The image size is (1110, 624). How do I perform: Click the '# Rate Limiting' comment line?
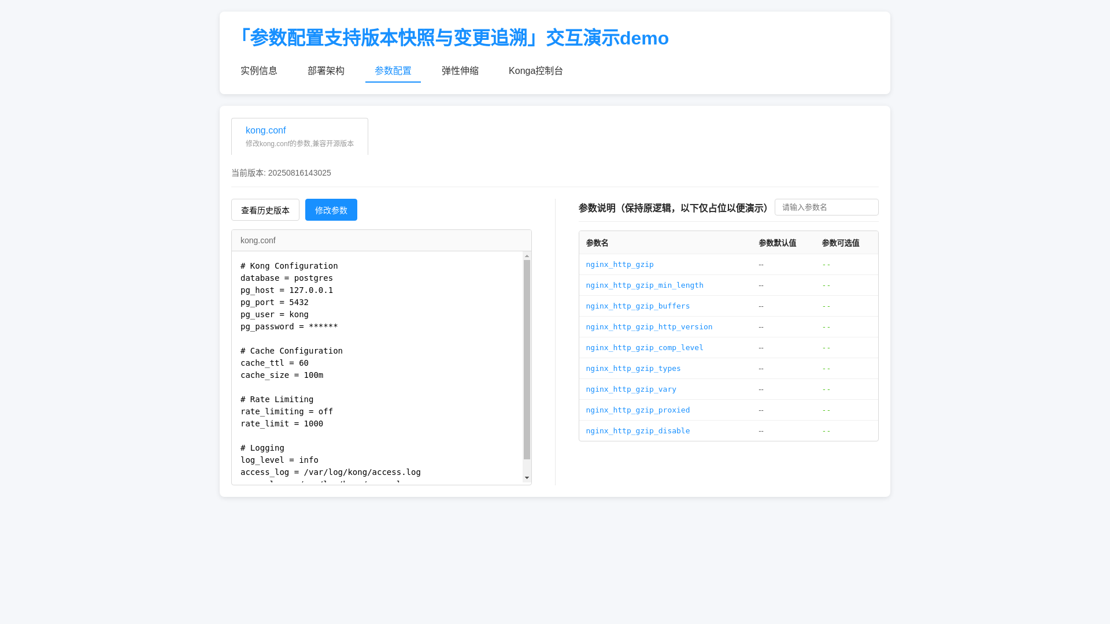pos(277,399)
